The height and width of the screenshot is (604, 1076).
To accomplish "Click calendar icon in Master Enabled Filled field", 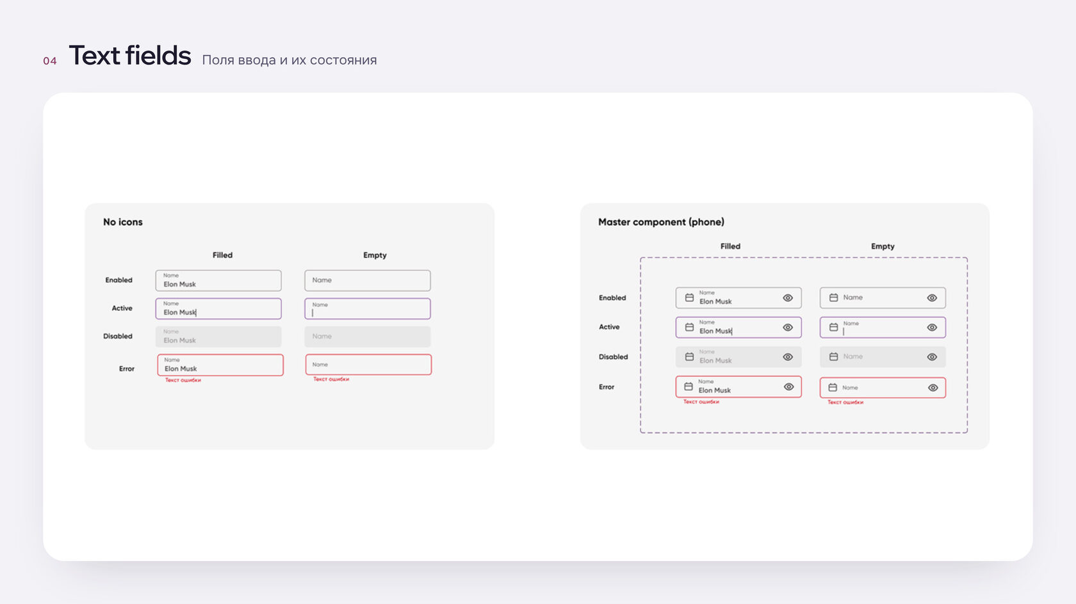I will (689, 298).
